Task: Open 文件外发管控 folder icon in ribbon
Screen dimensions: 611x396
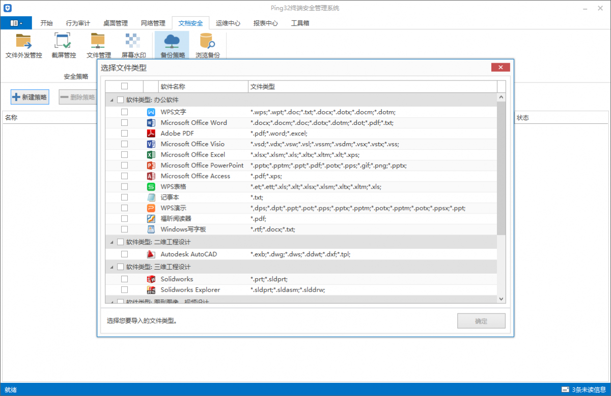Action: 23,41
